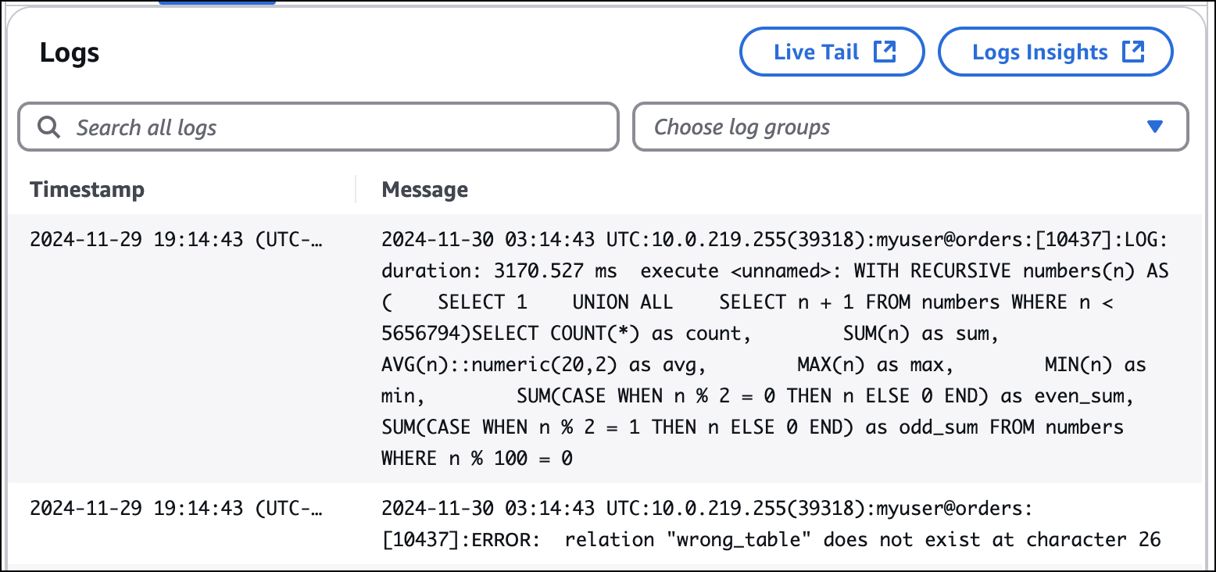Image resolution: width=1216 pixels, height=572 pixels.
Task: Focus the Search all logs field
Action: 328,127
